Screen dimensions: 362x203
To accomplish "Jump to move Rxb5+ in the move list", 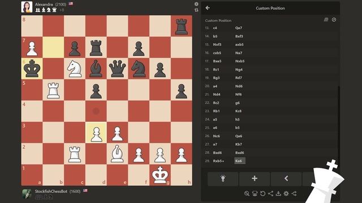I will click(218, 161).
